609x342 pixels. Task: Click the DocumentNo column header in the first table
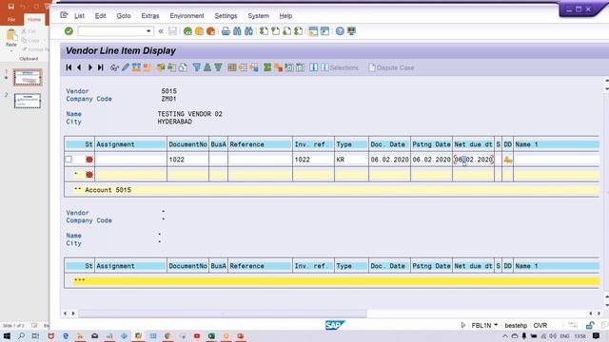[187, 144]
